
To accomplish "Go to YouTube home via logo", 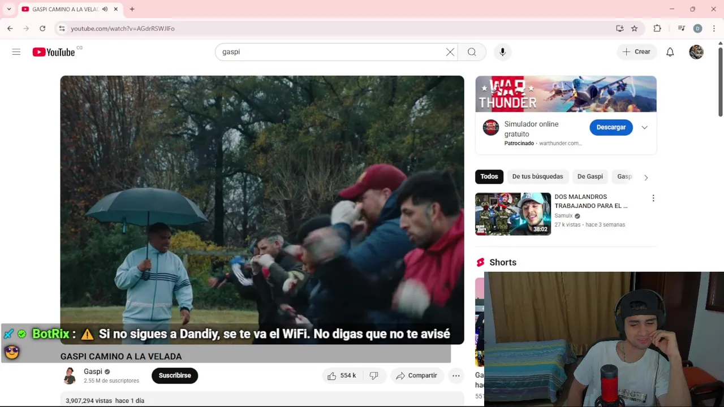I will 54,52.
